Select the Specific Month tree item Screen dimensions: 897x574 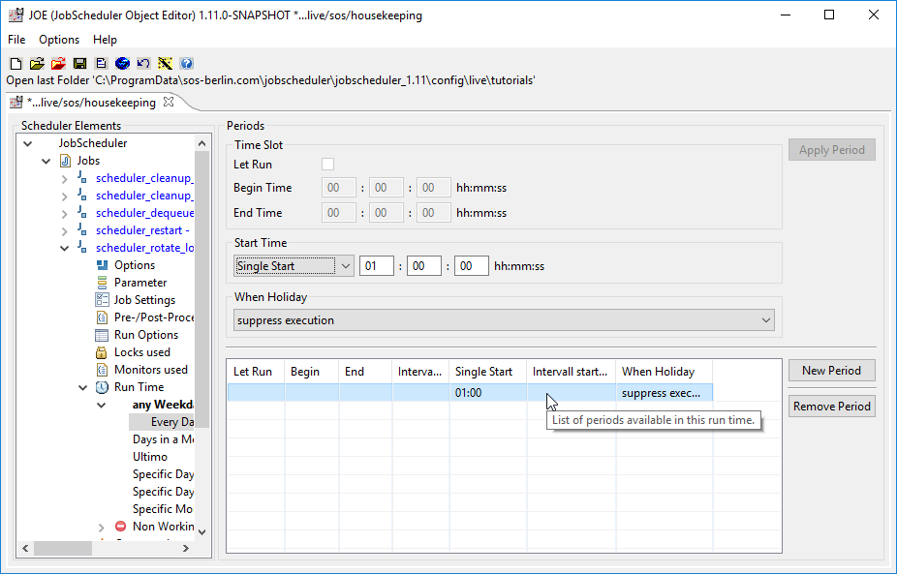coord(163,509)
